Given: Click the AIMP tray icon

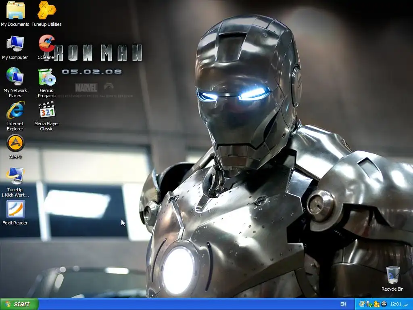Looking at the screenshot, I should [x=384, y=304].
